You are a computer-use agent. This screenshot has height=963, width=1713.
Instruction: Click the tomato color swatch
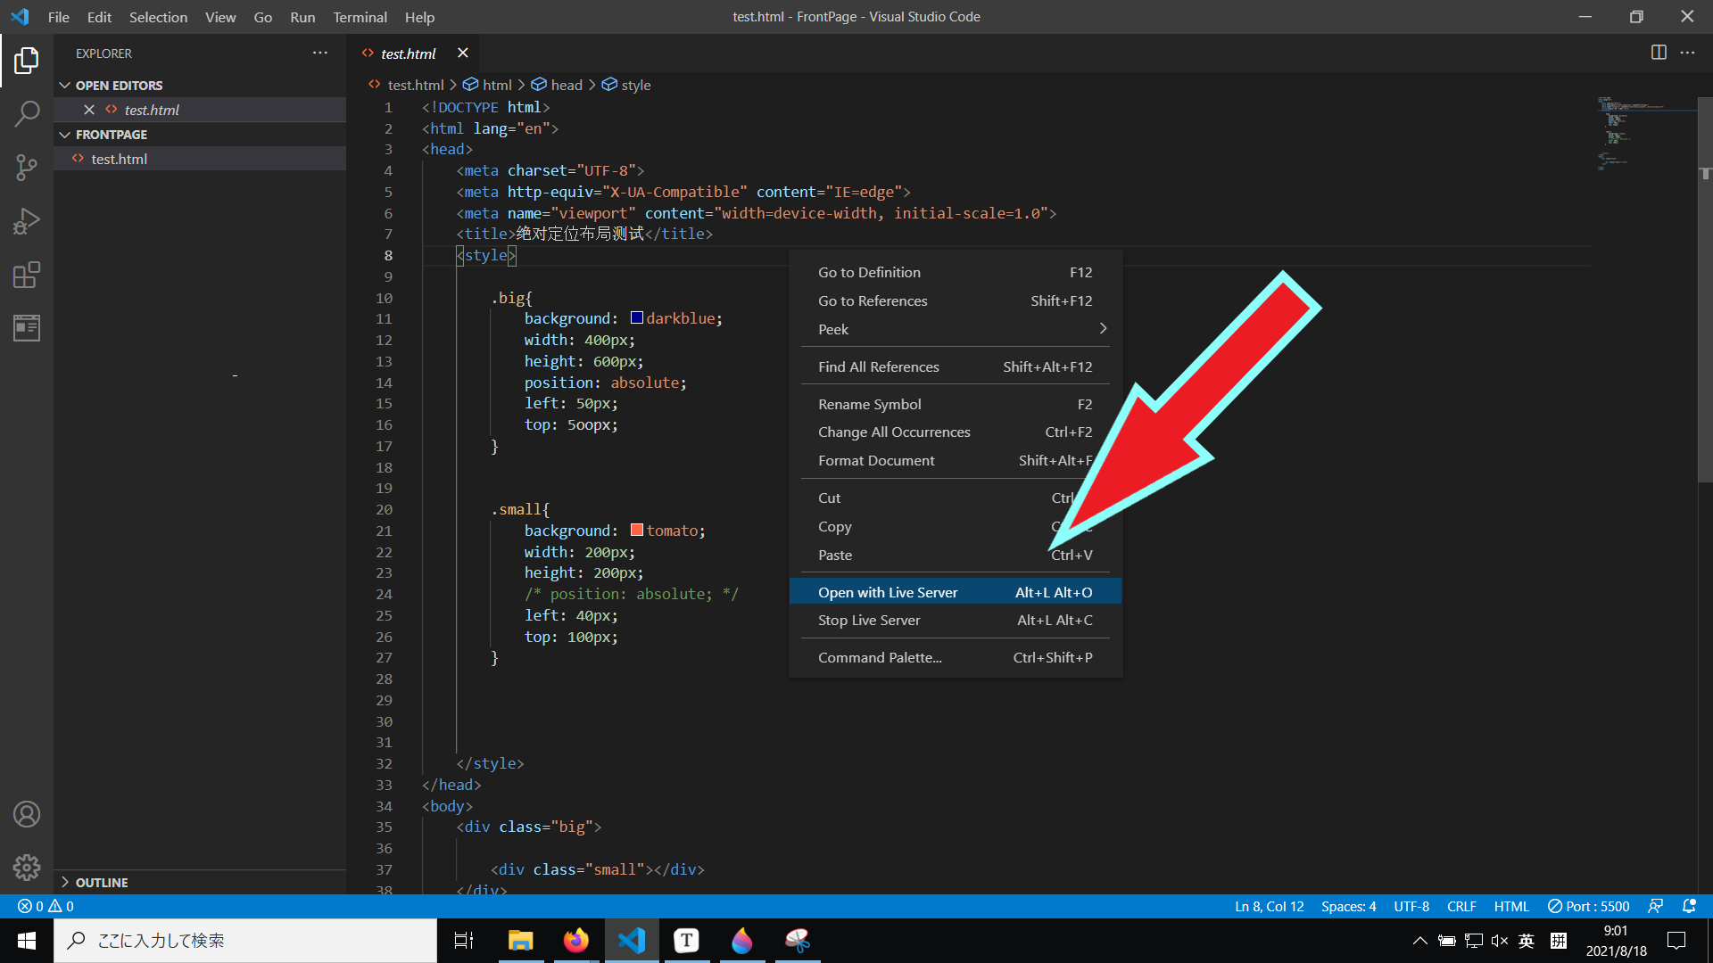(637, 531)
